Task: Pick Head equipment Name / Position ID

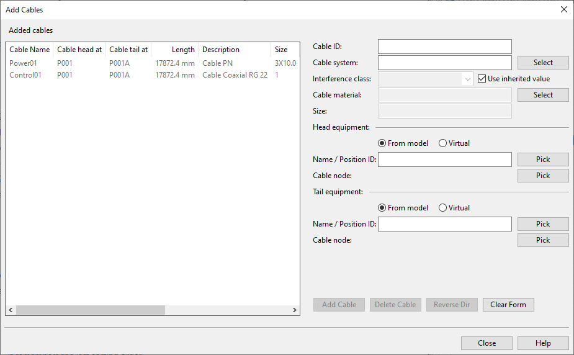Action: tap(542, 160)
